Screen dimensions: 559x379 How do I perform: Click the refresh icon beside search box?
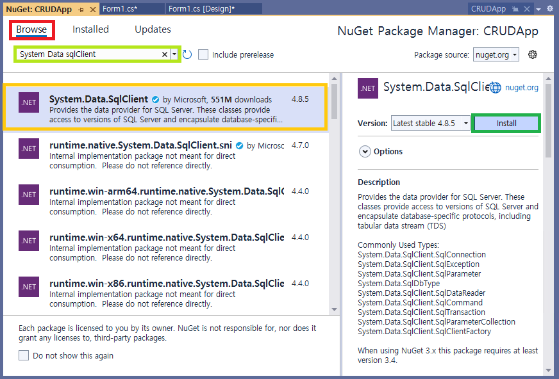click(x=187, y=54)
